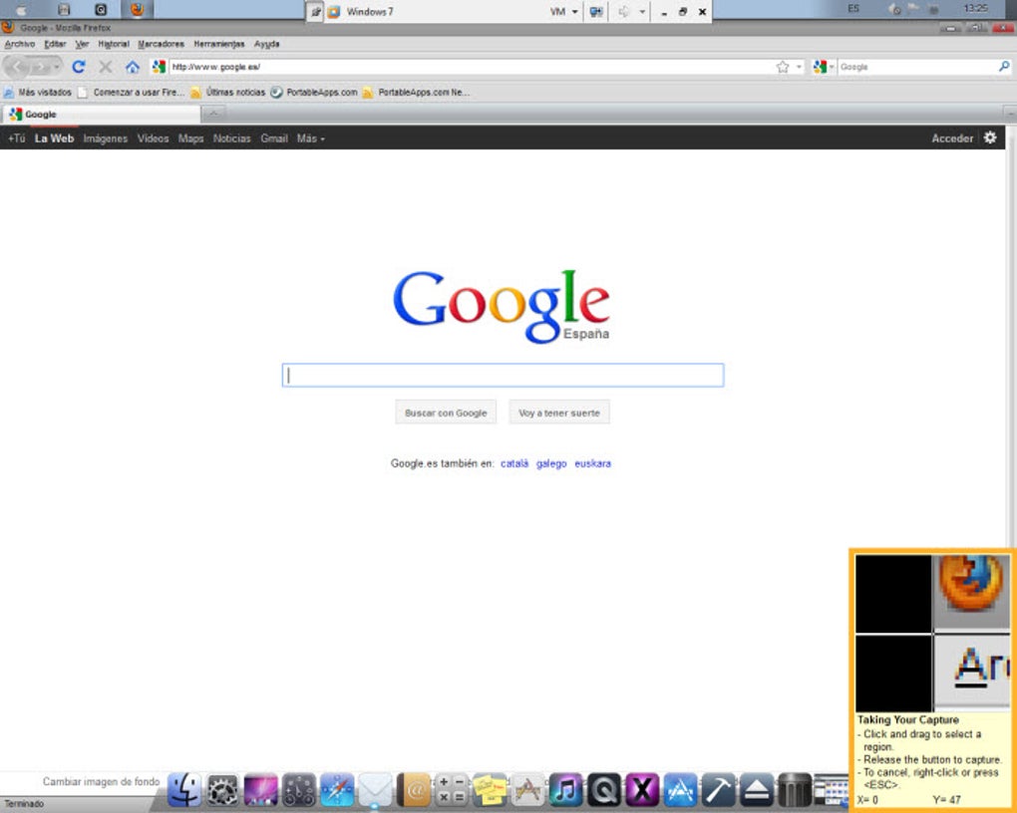
Task: Switch Google to euskara
Action: click(x=593, y=463)
